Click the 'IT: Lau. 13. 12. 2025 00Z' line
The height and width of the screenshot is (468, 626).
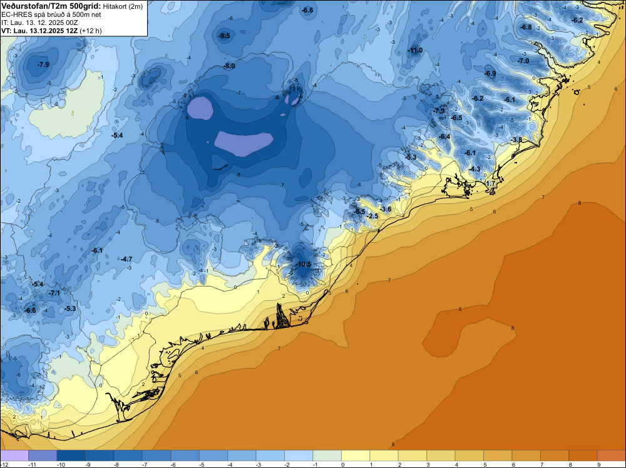coord(39,23)
